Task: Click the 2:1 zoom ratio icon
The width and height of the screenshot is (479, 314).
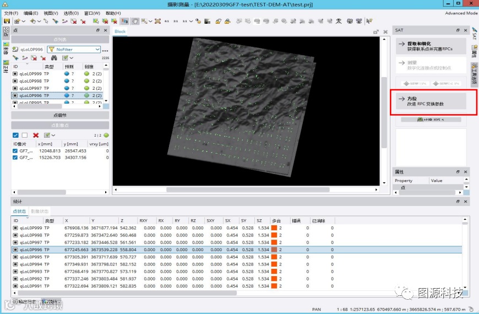Action: (x=175, y=21)
